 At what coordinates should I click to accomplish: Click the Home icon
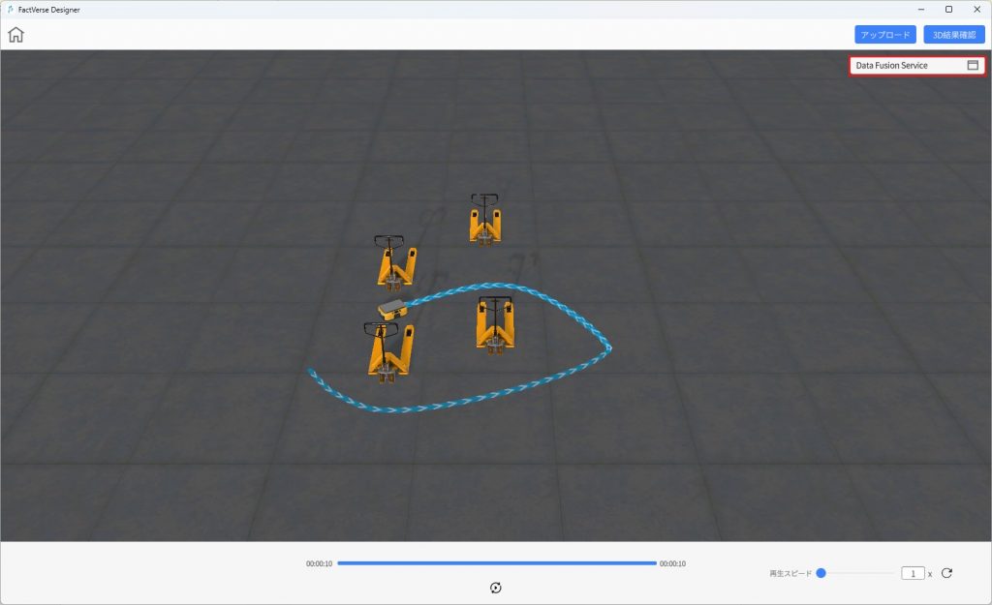(x=15, y=35)
